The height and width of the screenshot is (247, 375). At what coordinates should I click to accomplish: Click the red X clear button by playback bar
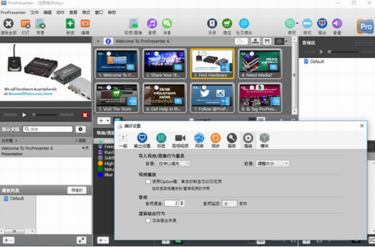[85, 115]
